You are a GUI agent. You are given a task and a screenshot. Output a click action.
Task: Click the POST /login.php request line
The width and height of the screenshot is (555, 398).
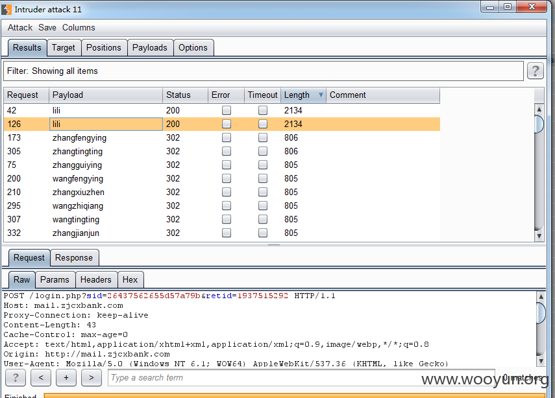point(169,296)
